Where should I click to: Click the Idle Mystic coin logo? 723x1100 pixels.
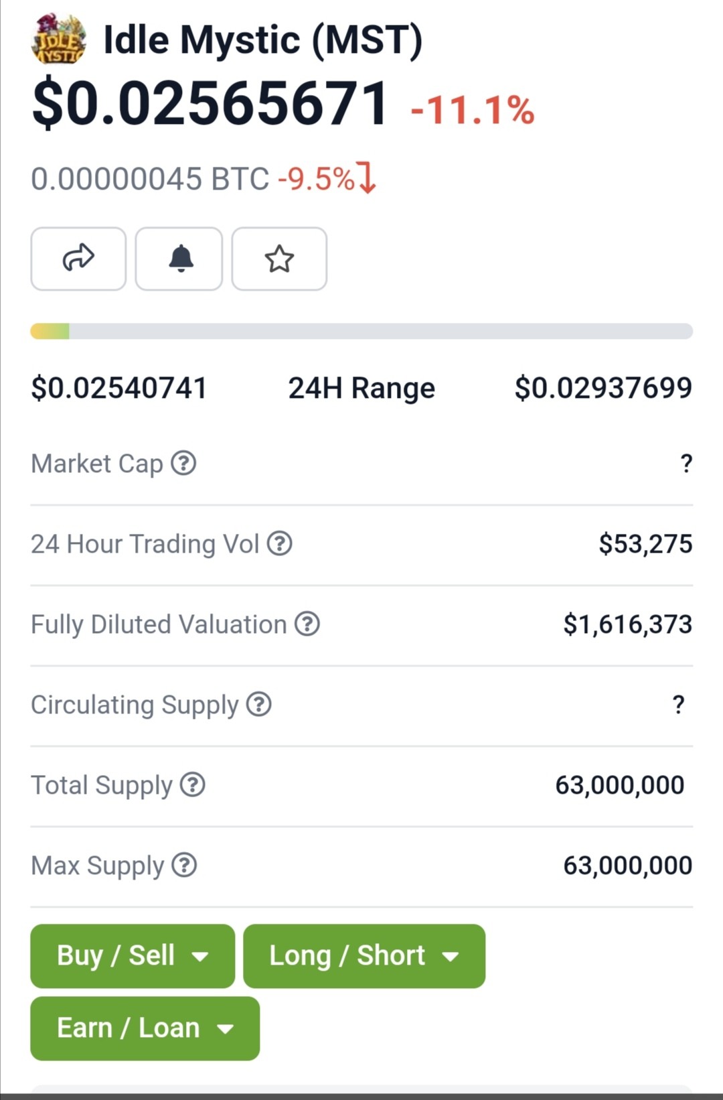58,40
